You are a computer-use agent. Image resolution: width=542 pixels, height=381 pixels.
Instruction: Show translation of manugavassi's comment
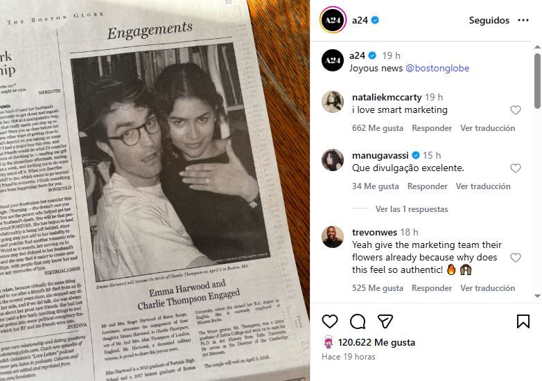[x=483, y=186]
